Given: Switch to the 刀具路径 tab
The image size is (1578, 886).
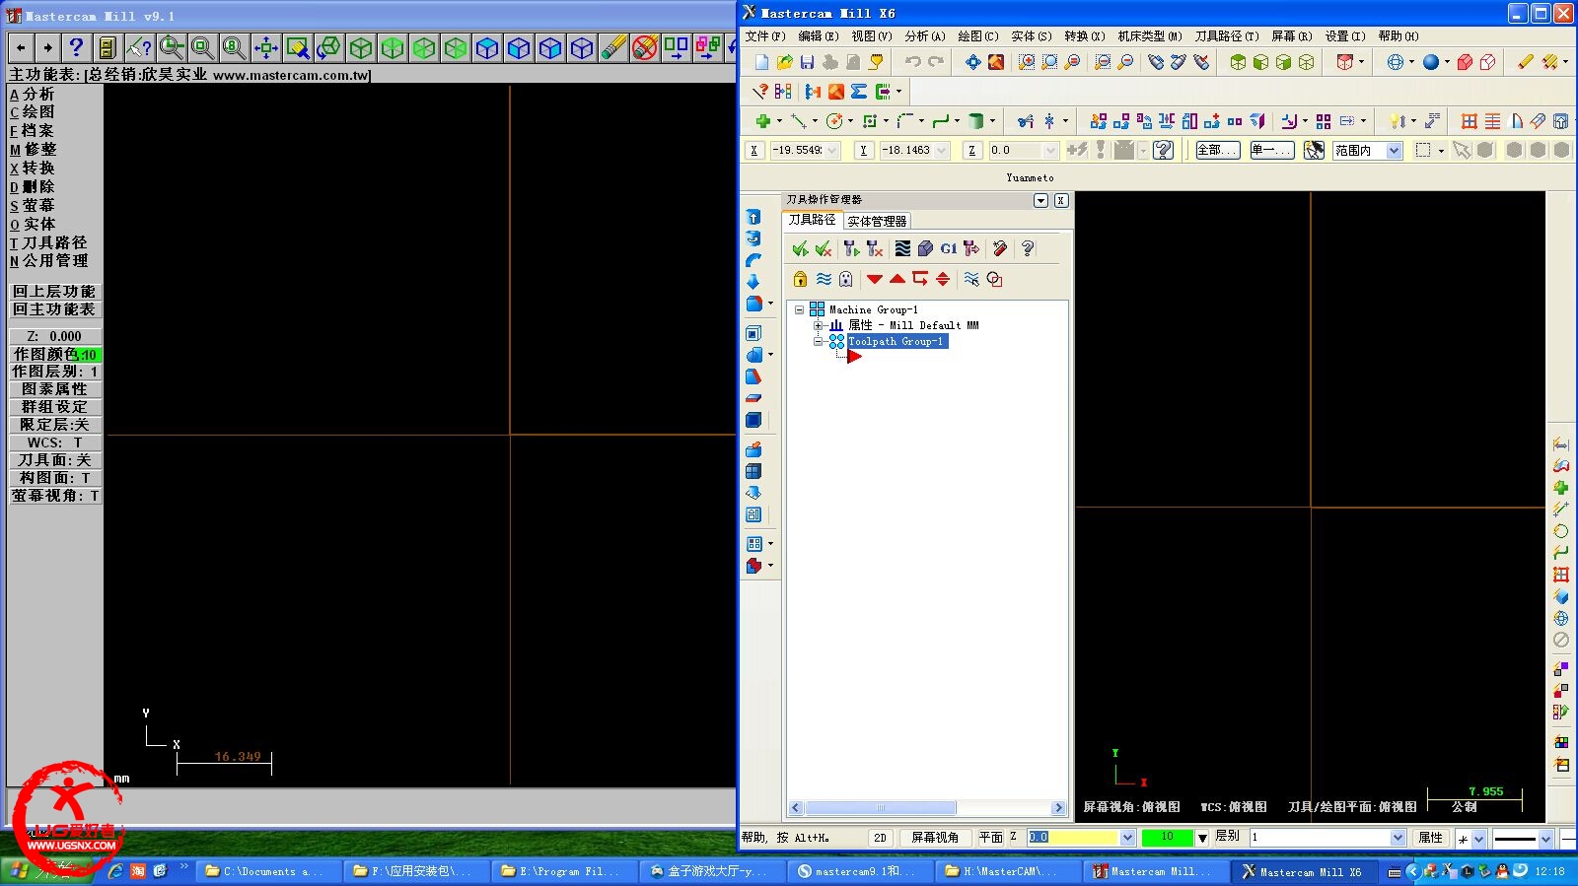Looking at the screenshot, I should [812, 220].
